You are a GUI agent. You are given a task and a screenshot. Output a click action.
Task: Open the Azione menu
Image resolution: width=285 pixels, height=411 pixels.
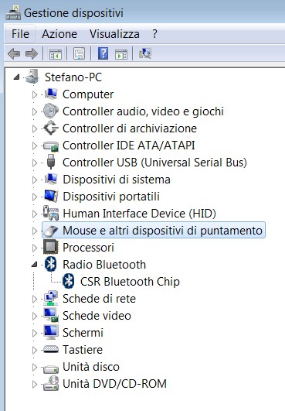pos(59,34)
